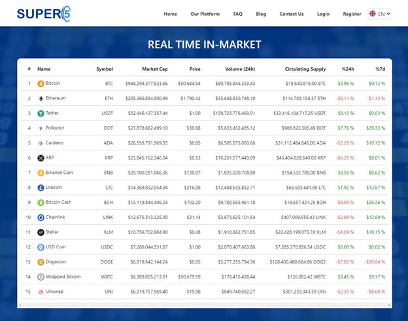Open the Contact Us page
This screenshot has height=321, width=408.
tap(292, 14)
